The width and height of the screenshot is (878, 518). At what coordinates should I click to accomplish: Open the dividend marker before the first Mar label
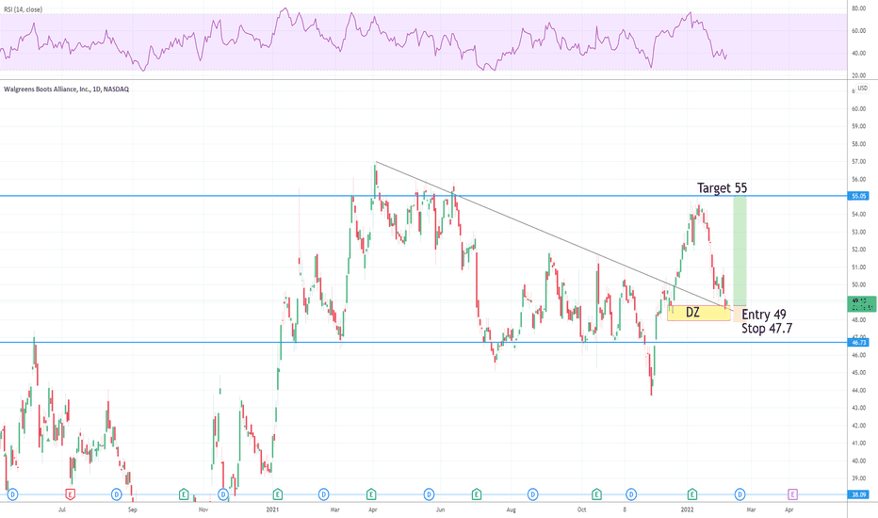(x=323, y=494)
